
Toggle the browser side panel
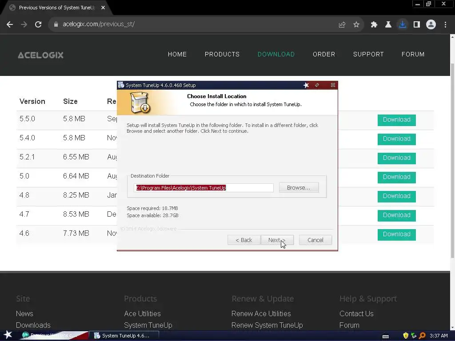click(417, 25)
